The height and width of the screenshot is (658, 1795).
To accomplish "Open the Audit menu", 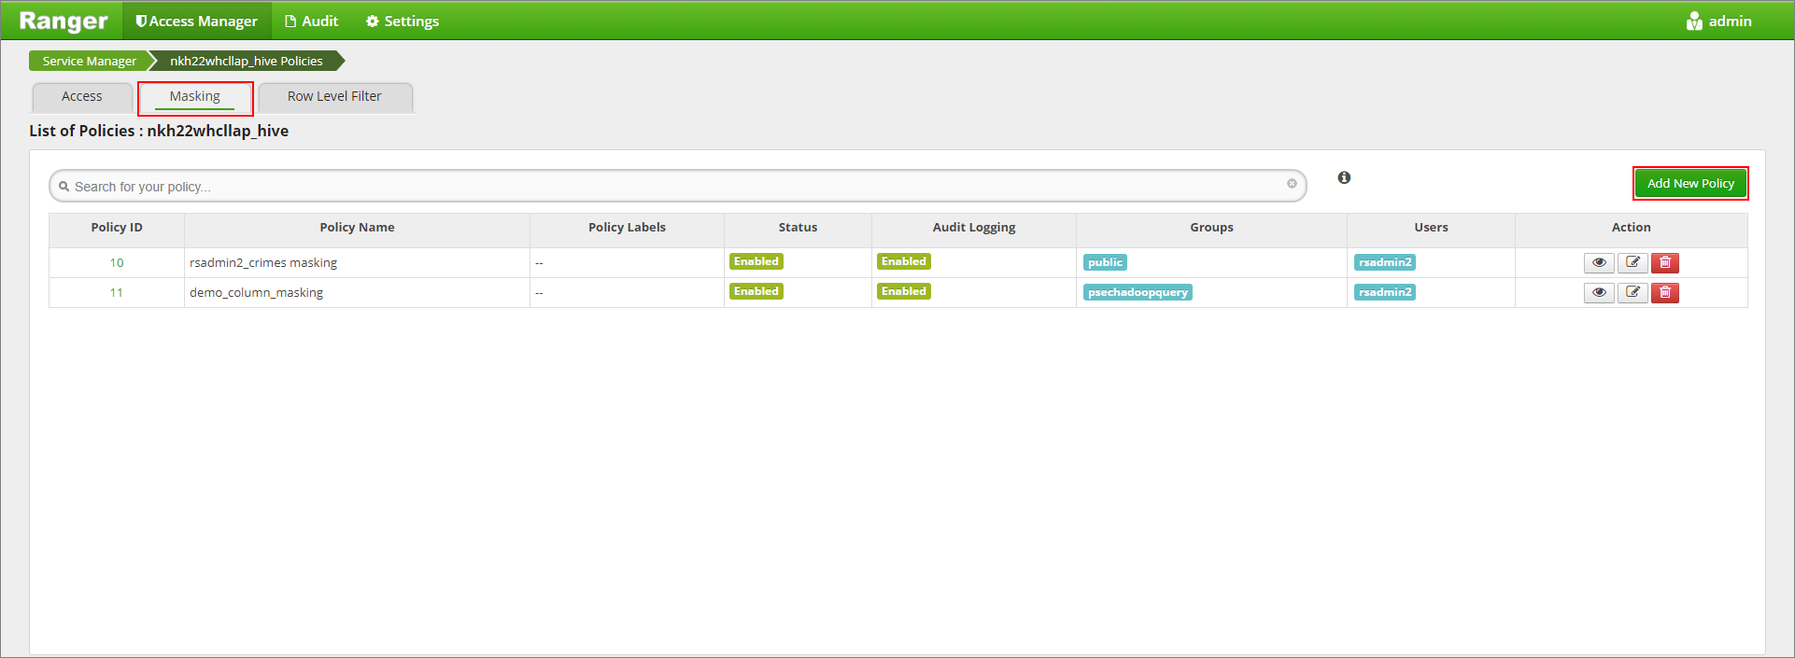I will (x=312, y=21).
